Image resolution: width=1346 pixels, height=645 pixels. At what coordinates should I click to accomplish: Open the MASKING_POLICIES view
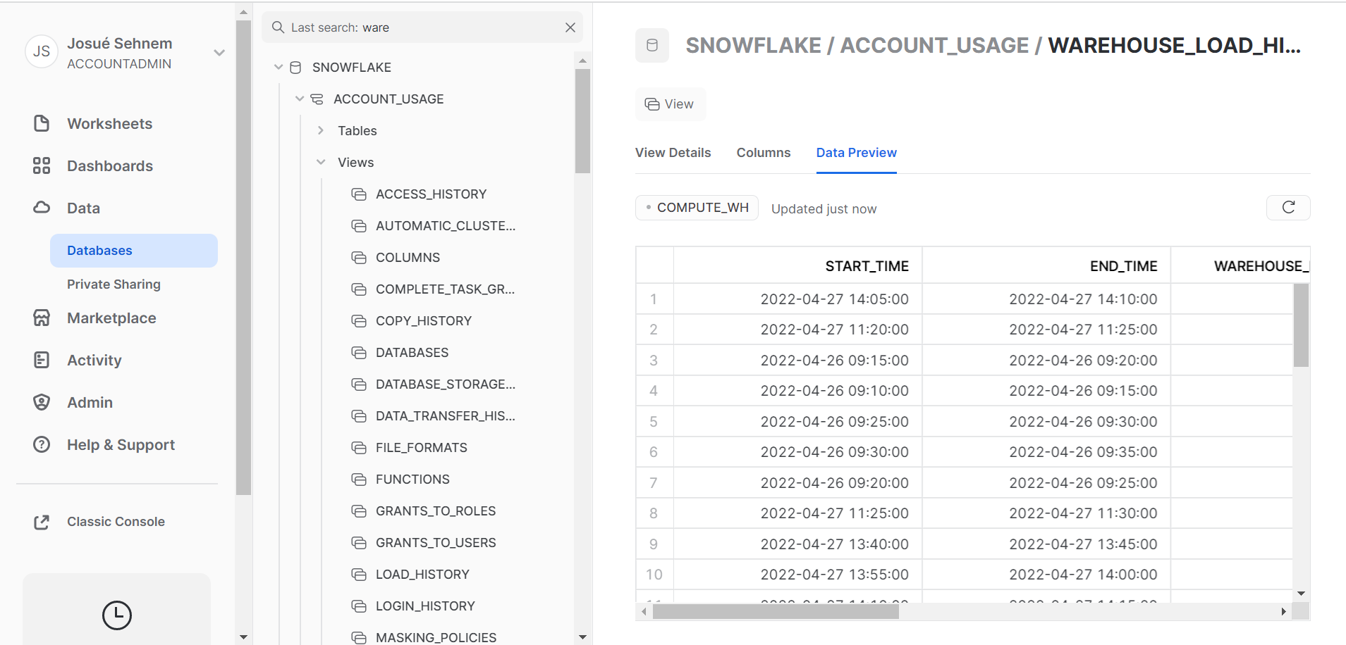tap(436, 638)
